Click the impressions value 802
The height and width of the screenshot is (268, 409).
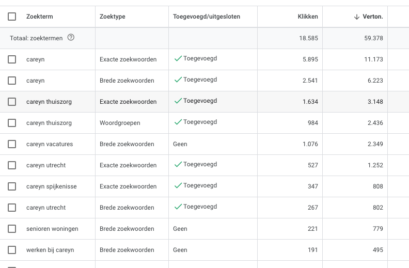pos(377,208)
